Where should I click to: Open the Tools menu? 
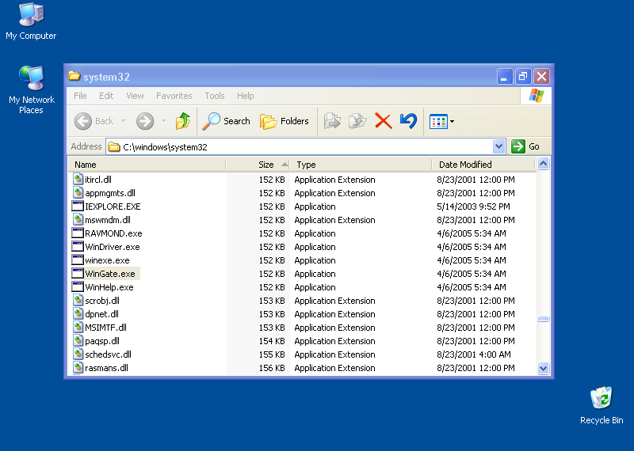[x=215, y=96]
